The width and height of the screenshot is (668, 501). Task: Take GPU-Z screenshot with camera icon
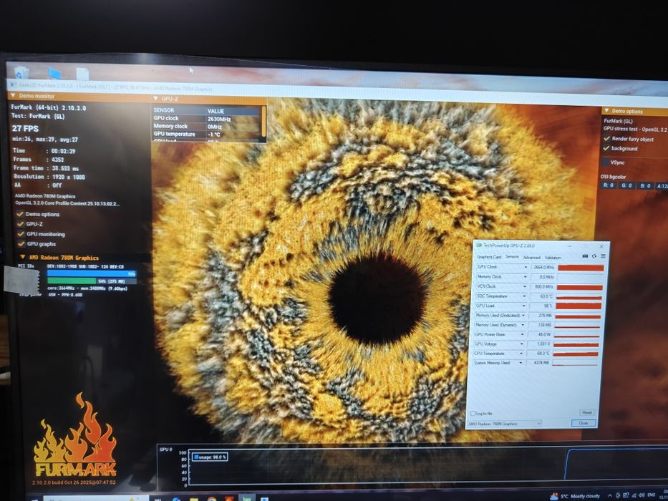(585, 256)
